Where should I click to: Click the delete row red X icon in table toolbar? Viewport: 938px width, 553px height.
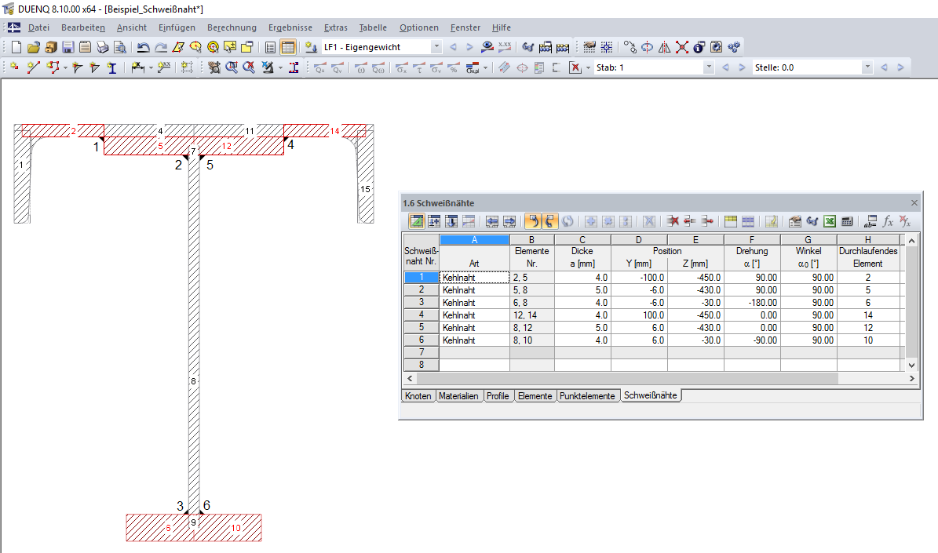pos(673,222)
